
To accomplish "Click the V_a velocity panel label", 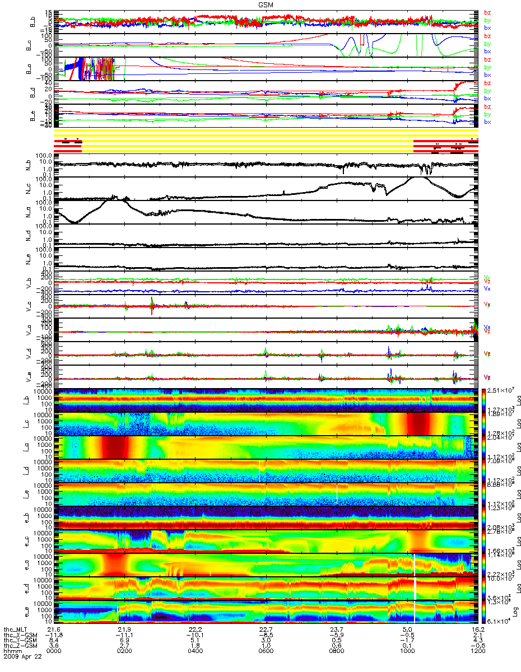I will pyautogui.click(x=28, y=330).
